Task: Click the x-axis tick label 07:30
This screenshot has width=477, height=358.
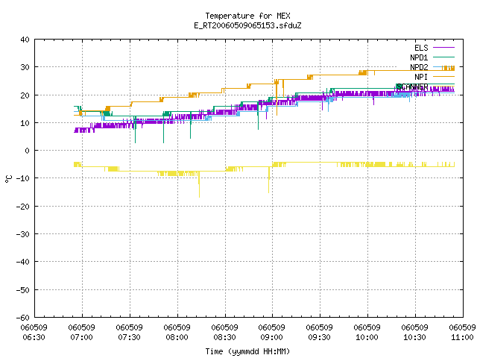Action: (129, 337)
